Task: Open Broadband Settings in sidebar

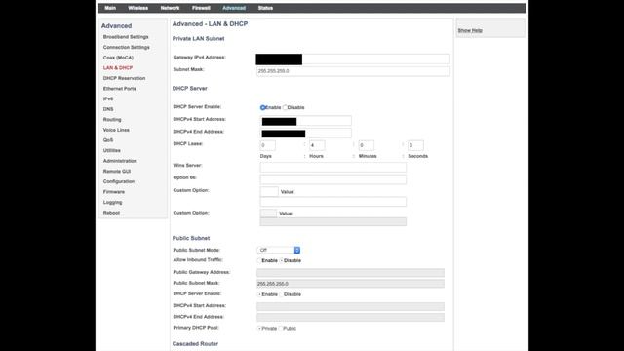Action: (126, 37)
